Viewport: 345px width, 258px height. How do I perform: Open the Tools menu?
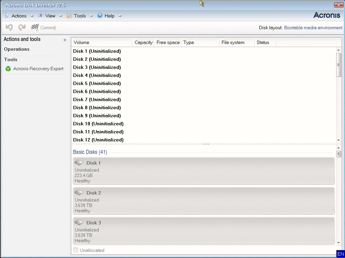point(80,16)
